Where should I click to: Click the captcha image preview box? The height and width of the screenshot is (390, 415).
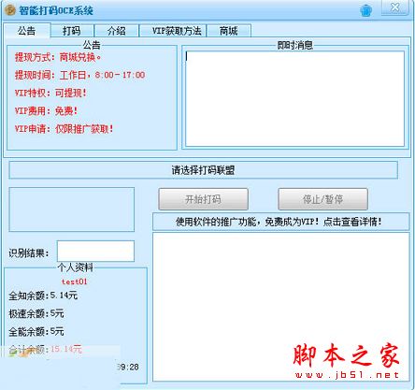(x=72, y=209)
